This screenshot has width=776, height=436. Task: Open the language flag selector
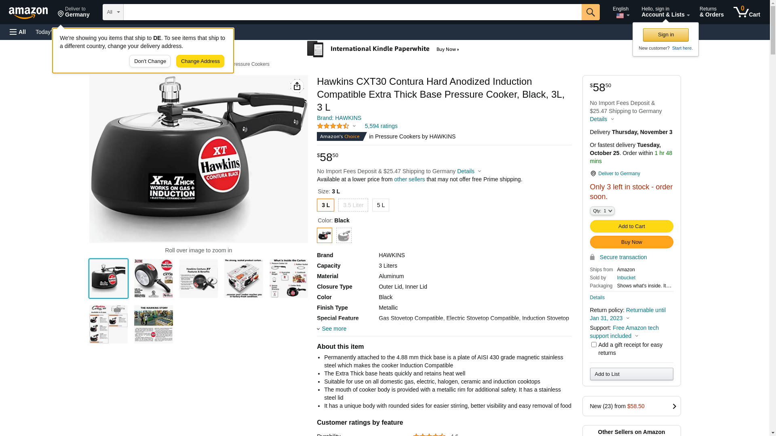[622, 16]
